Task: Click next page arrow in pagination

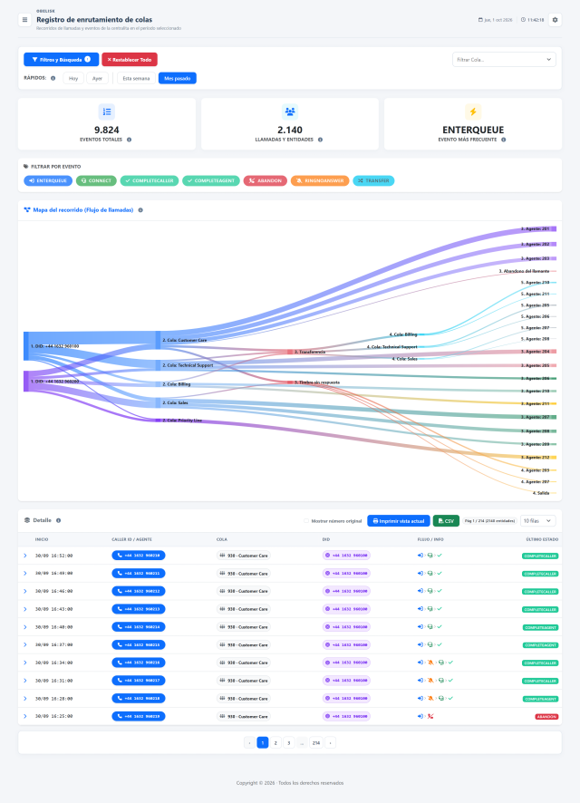Action: [330, 742]
